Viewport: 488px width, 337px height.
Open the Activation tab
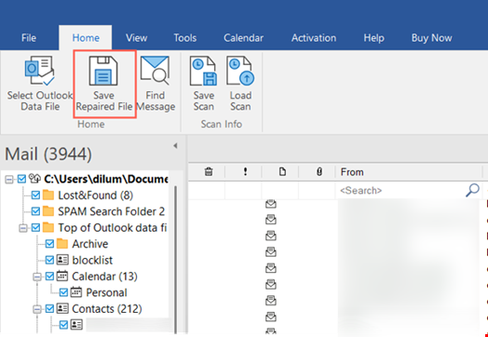(x=314, y=38)
